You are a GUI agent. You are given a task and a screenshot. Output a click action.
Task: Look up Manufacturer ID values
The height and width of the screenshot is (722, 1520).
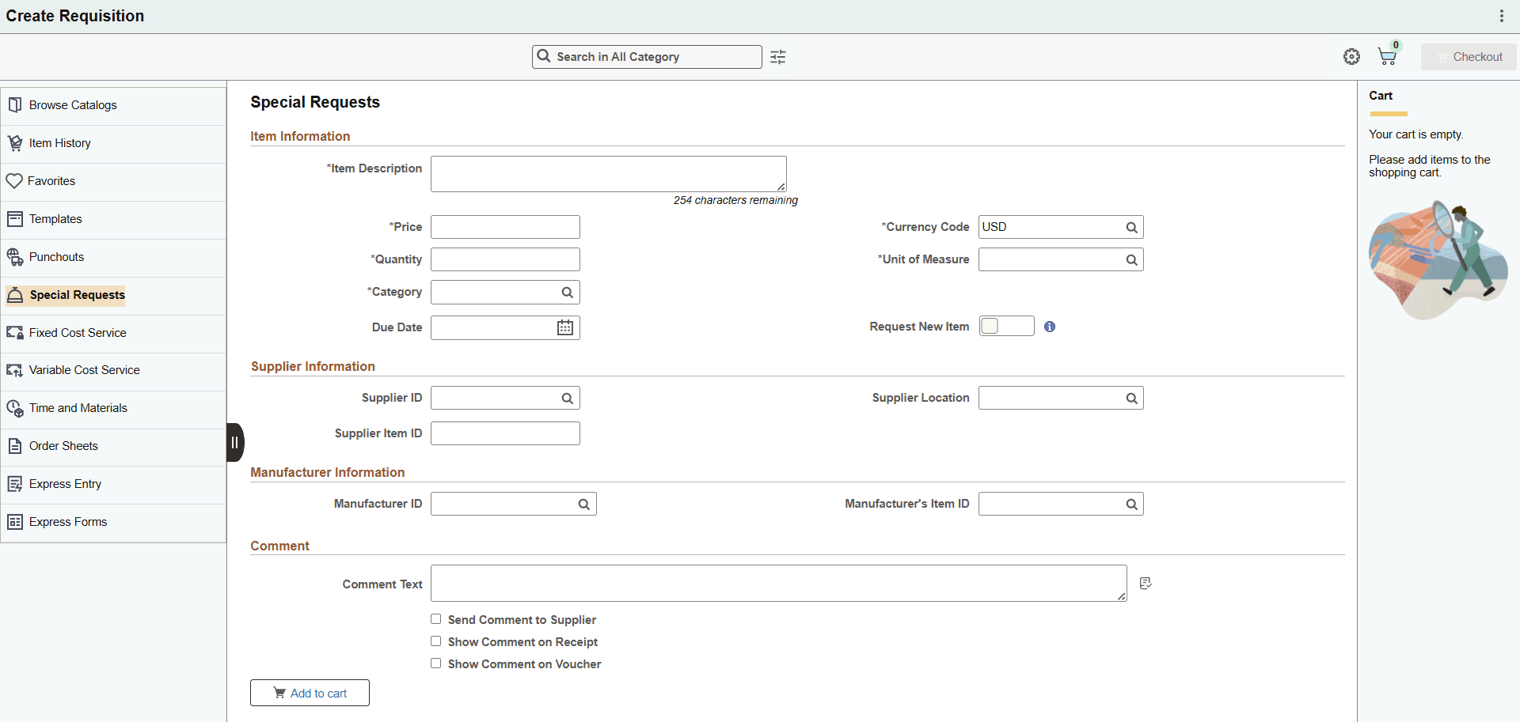point(584,505)
